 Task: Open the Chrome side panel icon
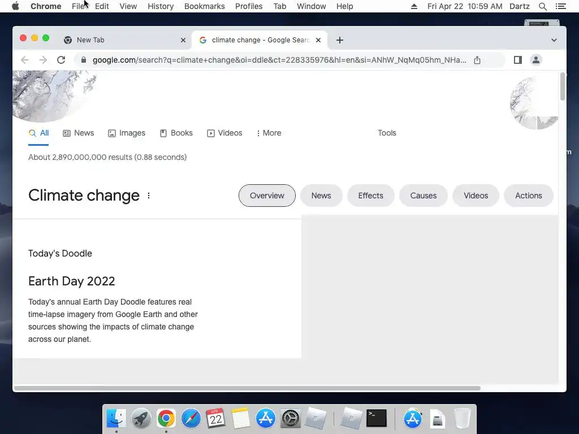tap(518, 60)
